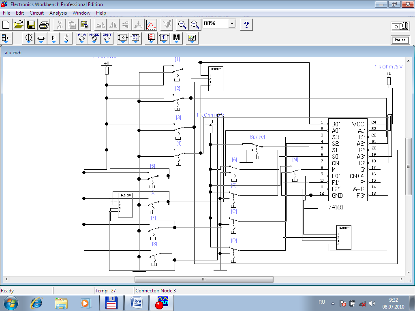Viewport: 415px width, 311px height.
Task: Open the Diodes parts bin
Action: click(x=54, y=38)
